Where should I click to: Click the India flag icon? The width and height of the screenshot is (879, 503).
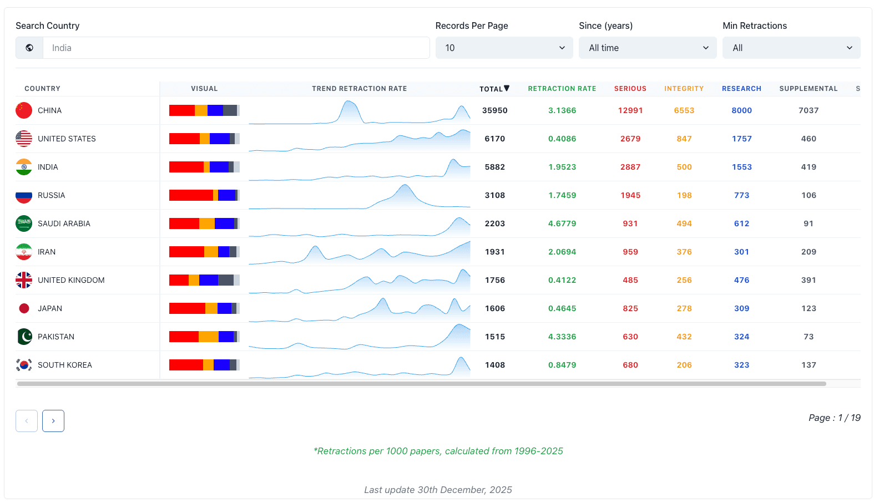pyautogui.click(x=24, y=167)
